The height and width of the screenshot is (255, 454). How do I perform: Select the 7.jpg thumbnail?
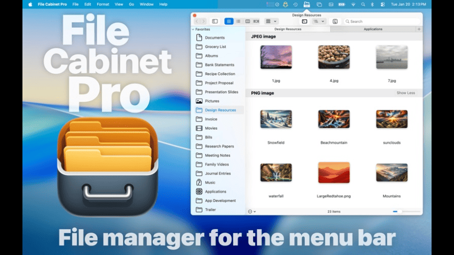tap(392, 57)
